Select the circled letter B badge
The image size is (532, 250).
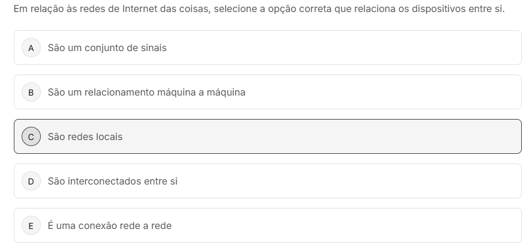[x=31, y=92]
